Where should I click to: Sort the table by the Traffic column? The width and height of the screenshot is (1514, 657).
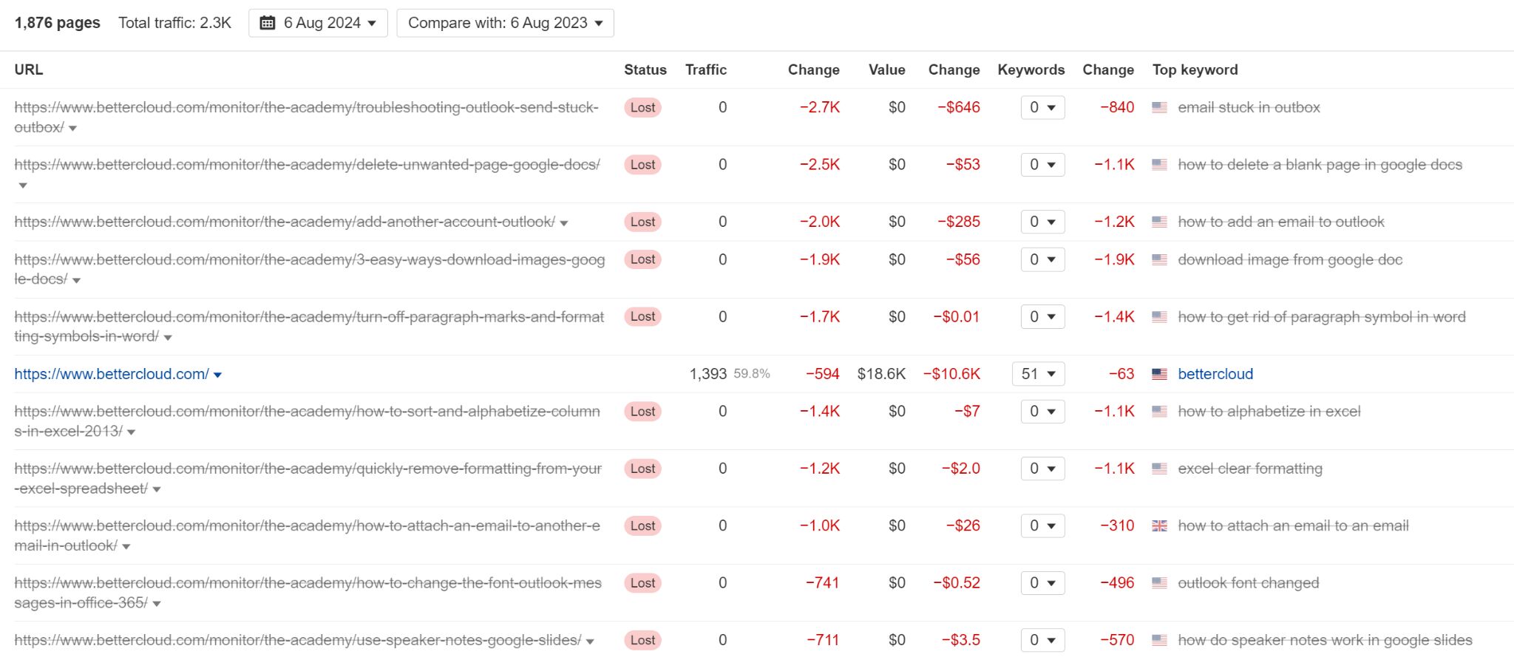point(706,69)
